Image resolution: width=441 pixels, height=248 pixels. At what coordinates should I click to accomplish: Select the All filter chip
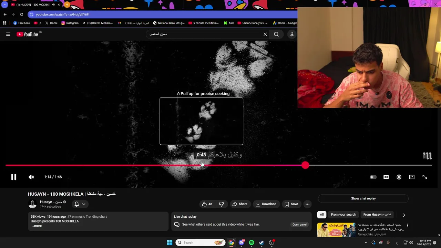coord(322,215)
